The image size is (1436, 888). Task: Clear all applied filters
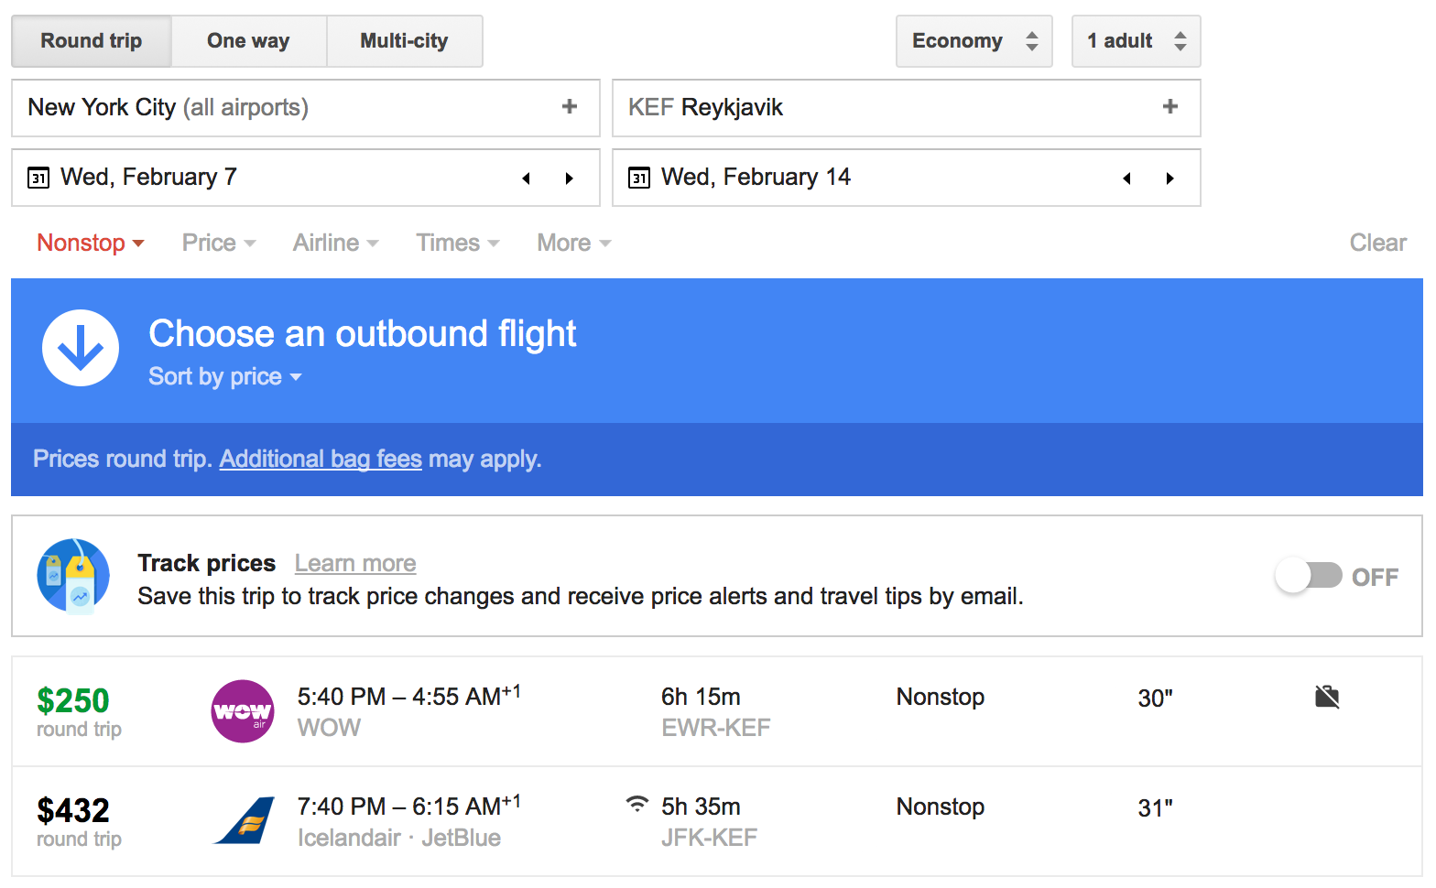pos(1377,244)
